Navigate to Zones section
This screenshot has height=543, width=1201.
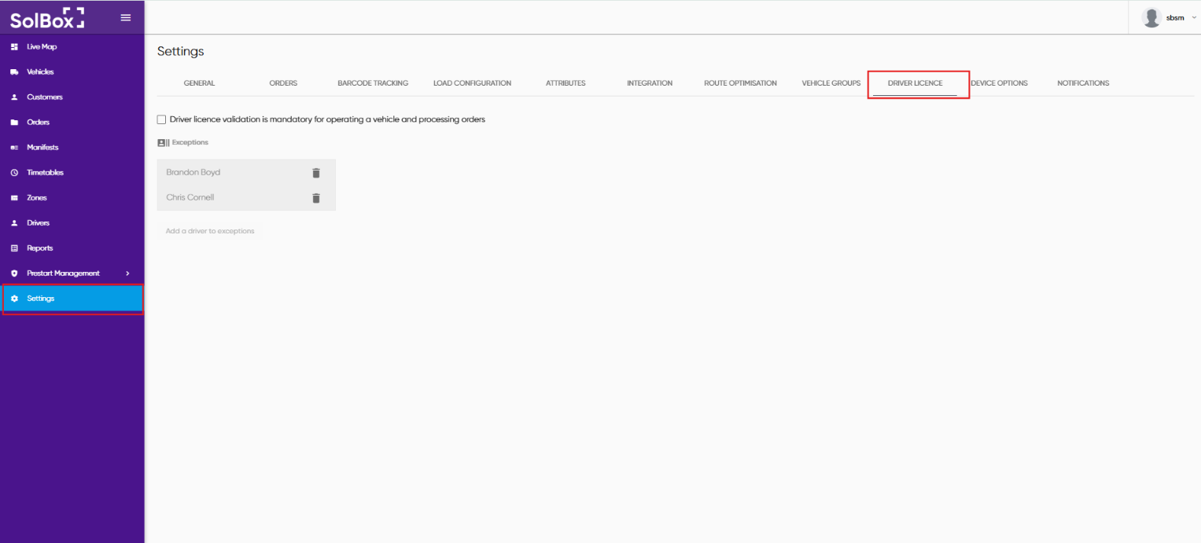click(37, 198)
